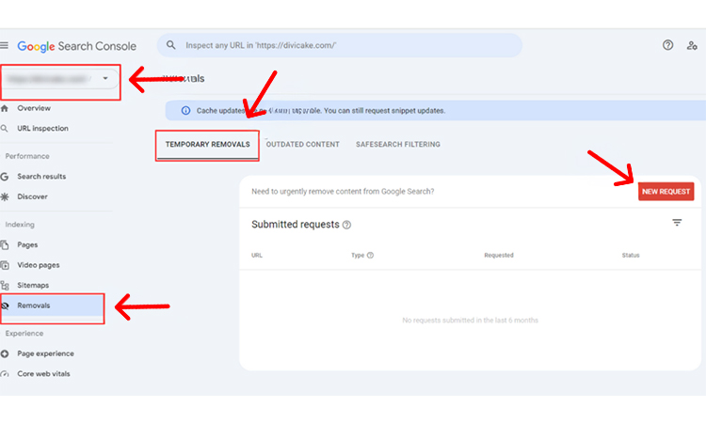
Task: Click the Core web vitals gauge icon
Action: pyautogui.click(x=5, y=374)
